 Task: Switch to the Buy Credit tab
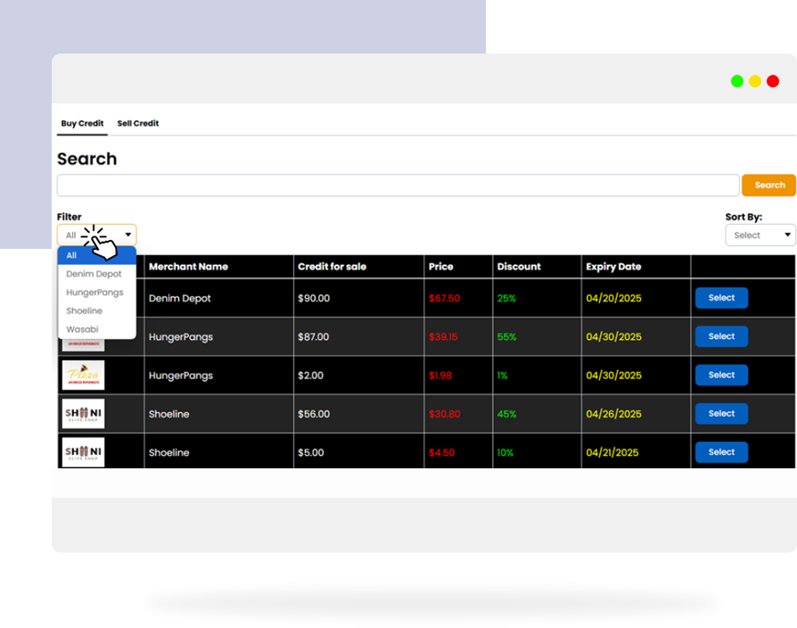(x=82, y=123)
